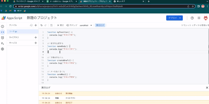209x104 pixels.
Task: Reload the page in browser
Action: point(10,6)
